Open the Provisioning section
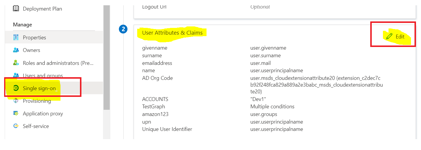The image size is (421, 150). [54, 101]
